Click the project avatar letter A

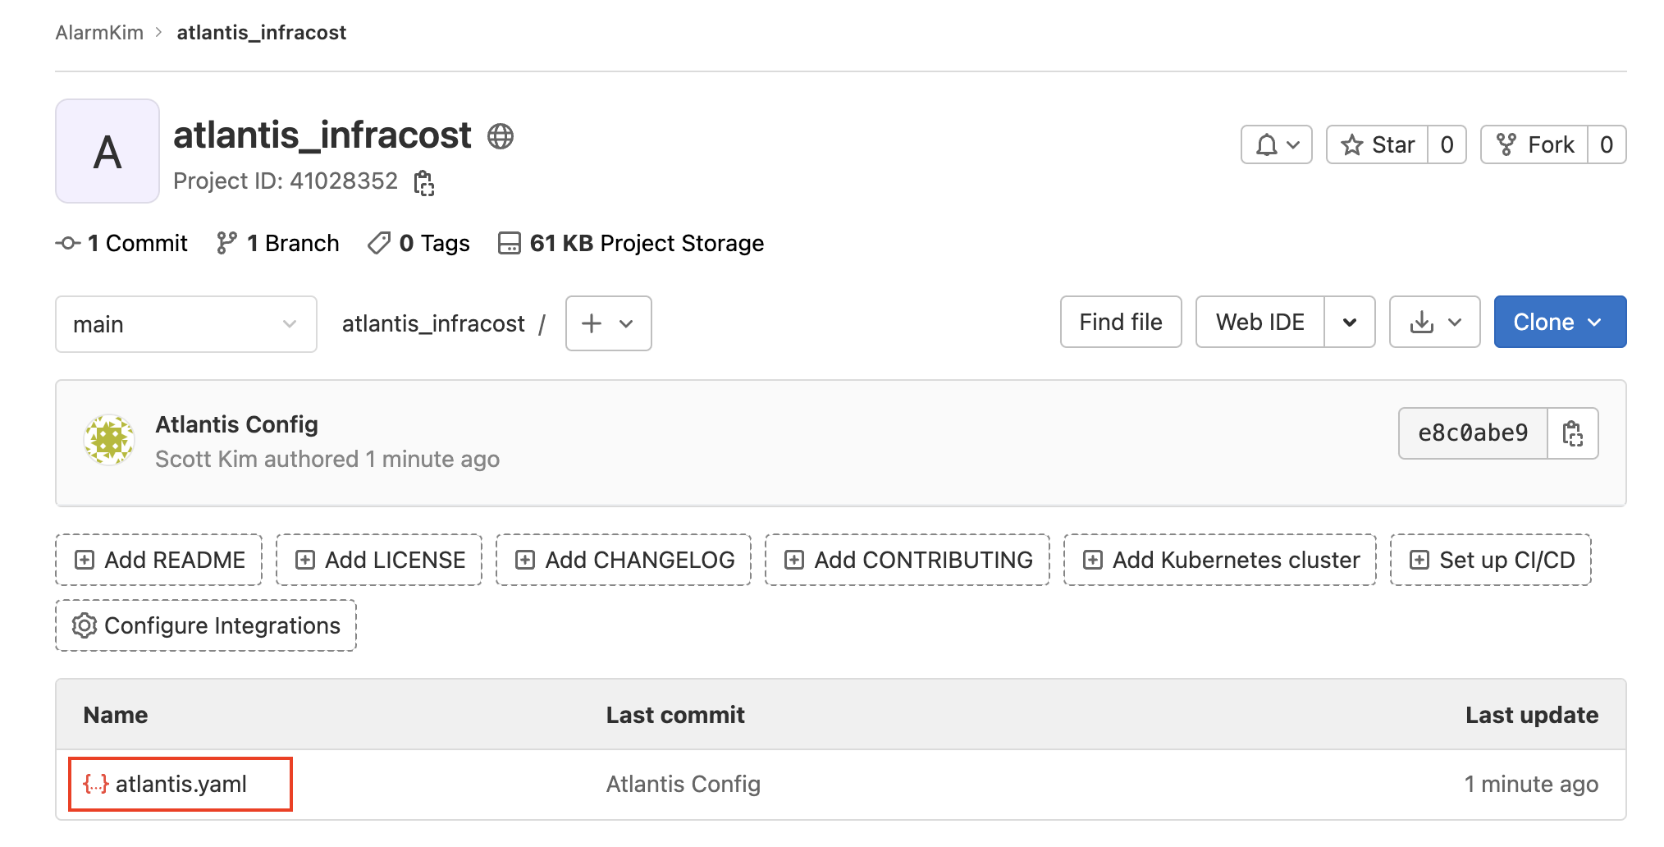coord(107,151)
